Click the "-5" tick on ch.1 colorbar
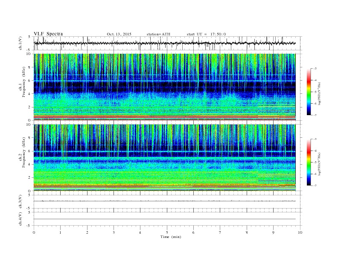The width and height of the screenshot is (338, 261). pos(315,92)
